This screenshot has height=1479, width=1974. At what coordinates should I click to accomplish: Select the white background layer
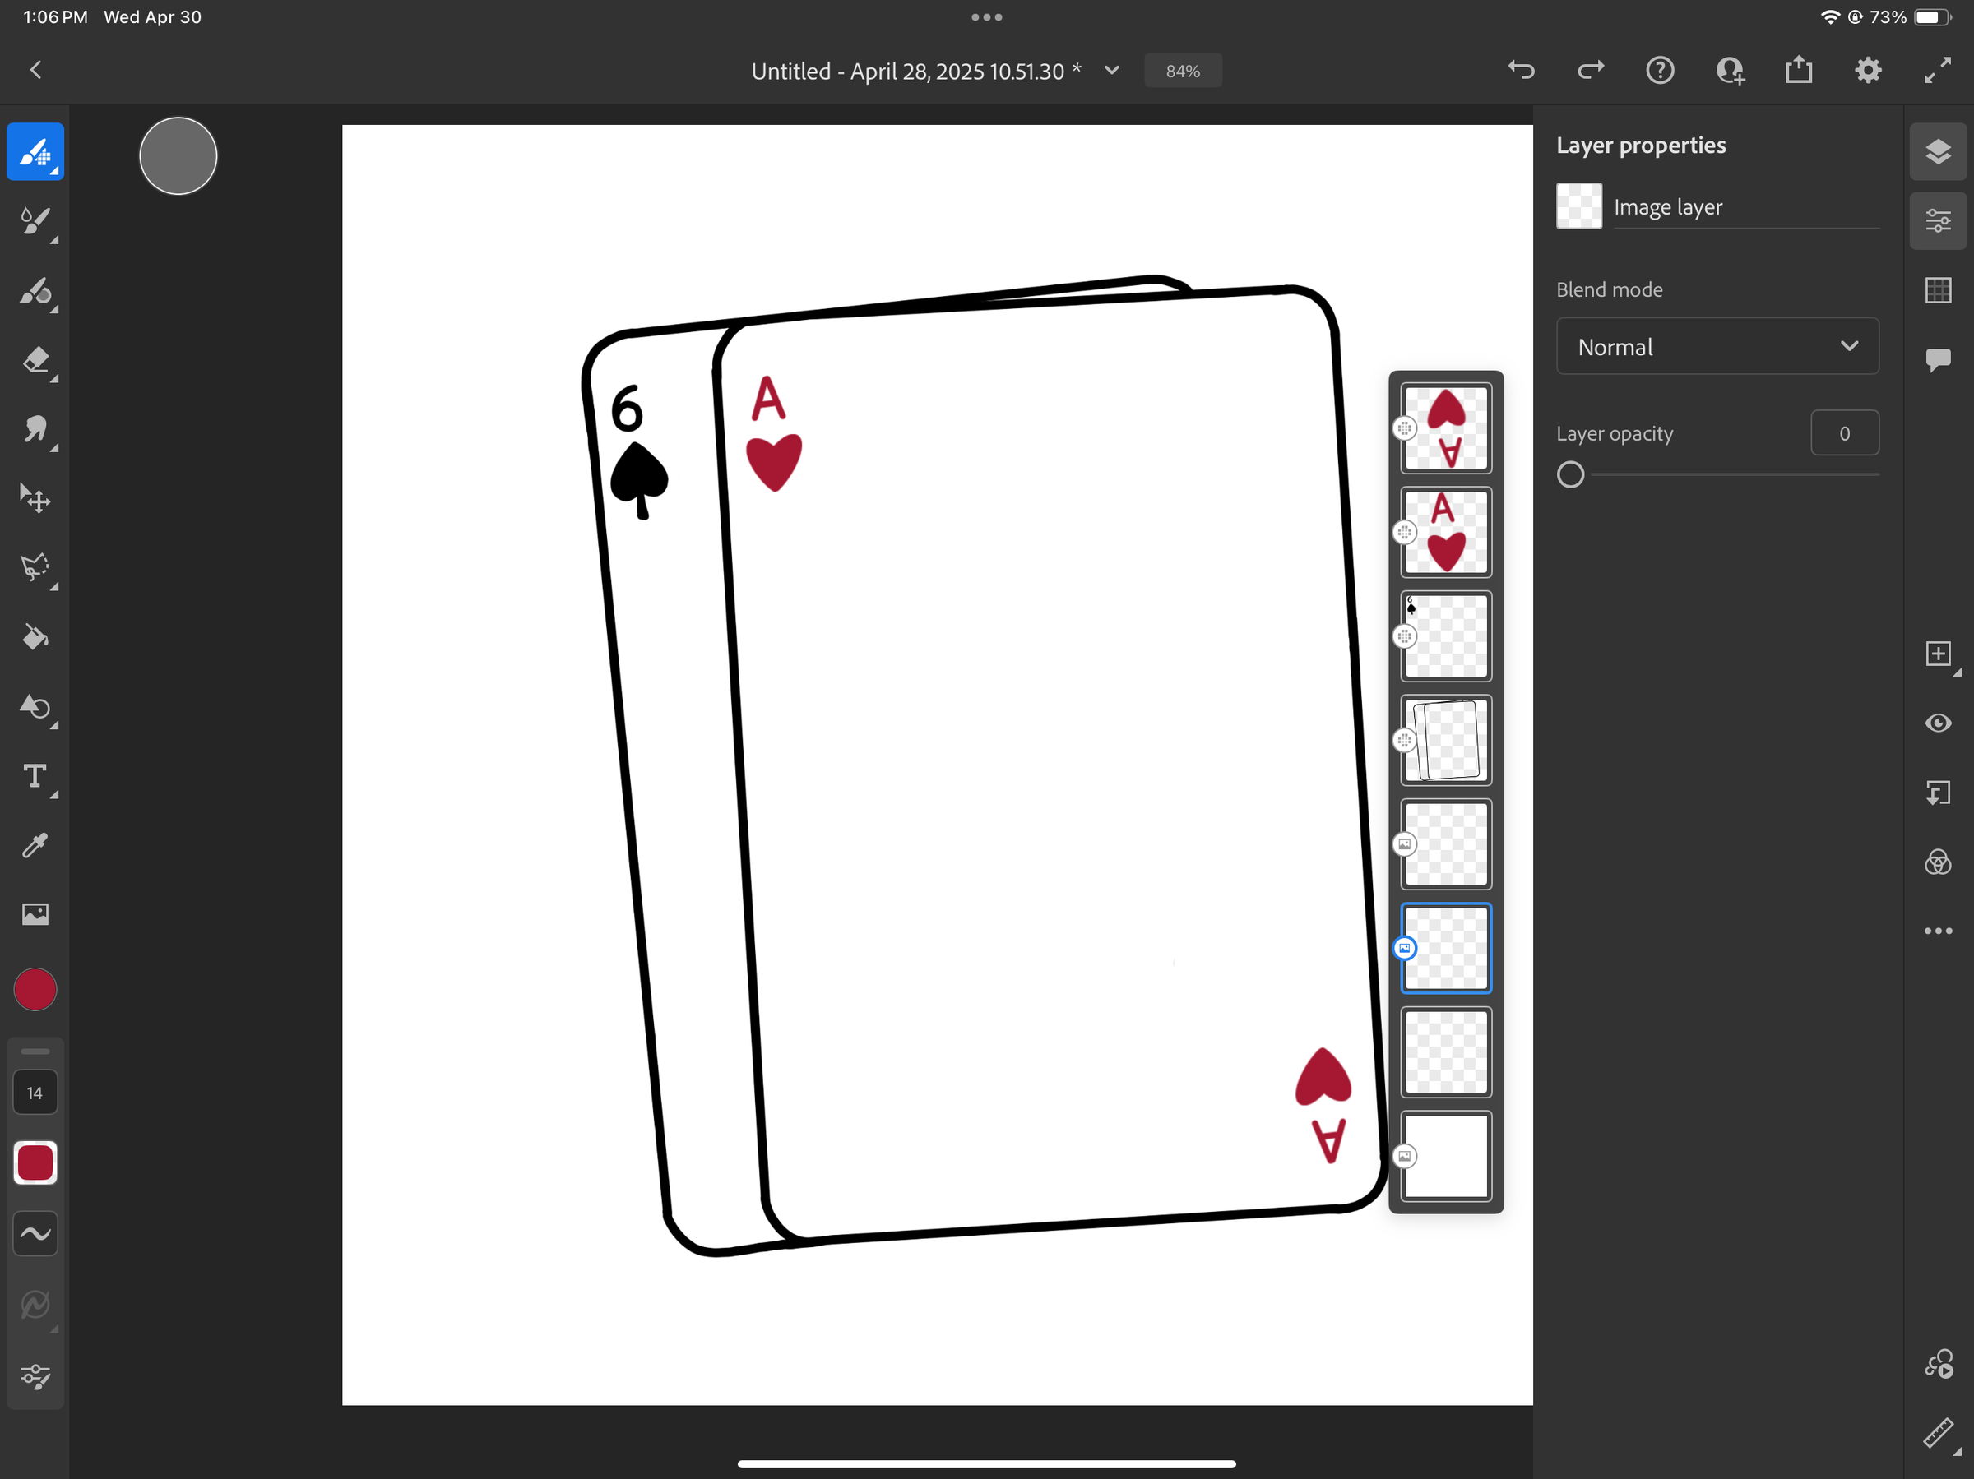(1446, 1156)
